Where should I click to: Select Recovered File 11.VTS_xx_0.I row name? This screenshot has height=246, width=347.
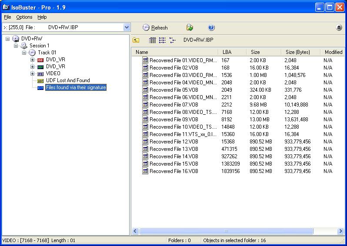183,134
